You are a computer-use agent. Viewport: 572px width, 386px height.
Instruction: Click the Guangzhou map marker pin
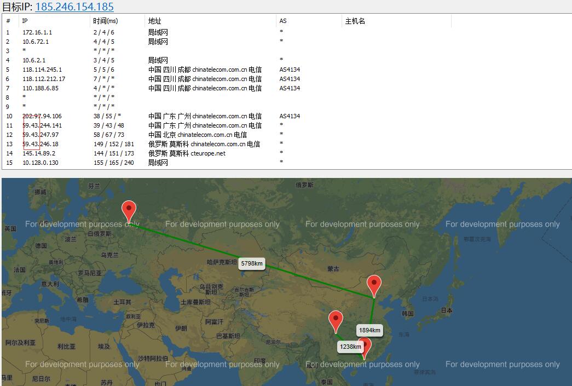[366, 348]
